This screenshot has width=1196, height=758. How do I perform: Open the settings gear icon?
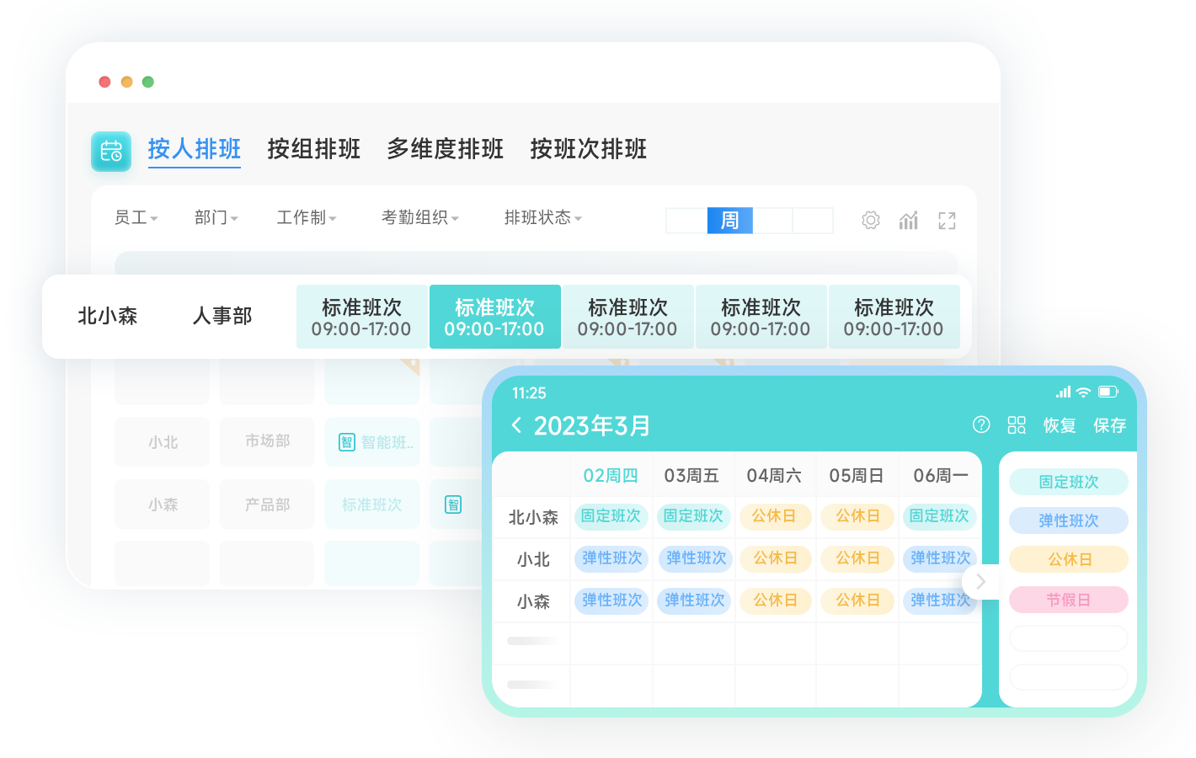coord(871,221)
